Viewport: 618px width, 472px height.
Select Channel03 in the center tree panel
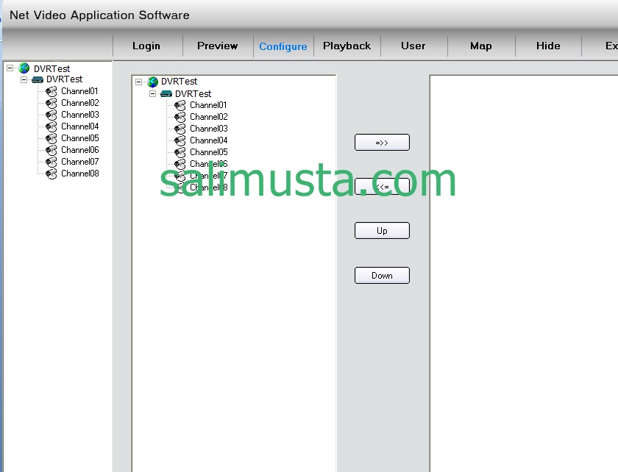[208, 129]
